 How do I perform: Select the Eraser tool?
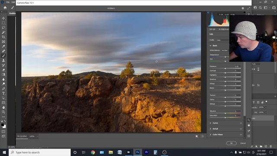(3, 70)
